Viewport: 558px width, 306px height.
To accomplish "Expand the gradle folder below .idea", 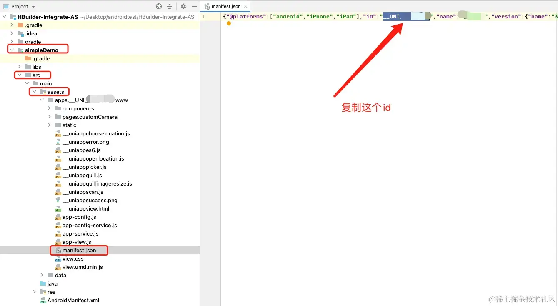I will click(12, 42).
